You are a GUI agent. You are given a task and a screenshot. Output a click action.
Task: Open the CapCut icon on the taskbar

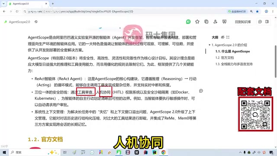[x=137, y=152]
